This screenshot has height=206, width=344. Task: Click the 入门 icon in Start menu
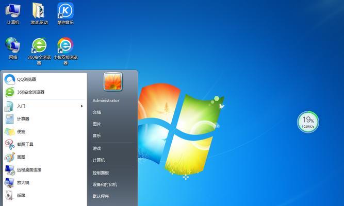pyautogui.click(x=9, y=106)
